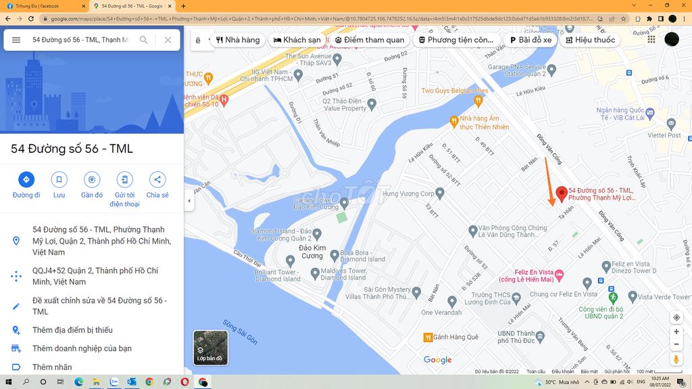Screen dimensions: 692x389
Task: Filter map by Phương tiện công cộng chip
Action: pyautogui.click(x=456, y=40)
